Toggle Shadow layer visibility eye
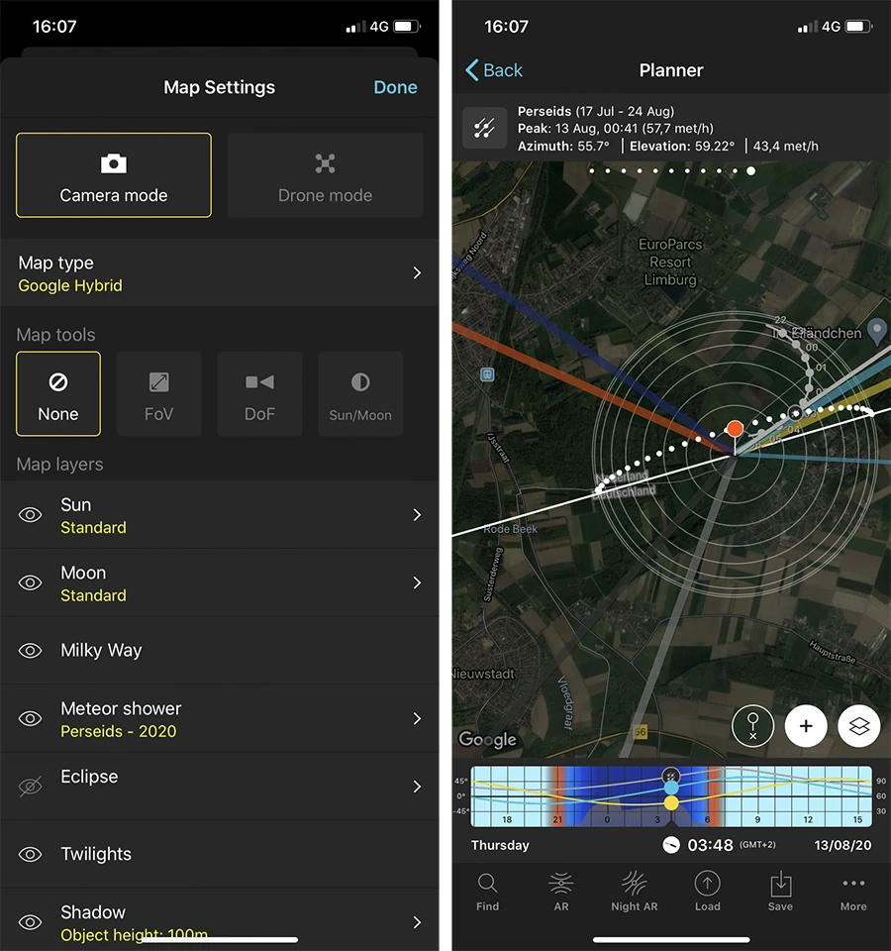Viewport: 891px width, 951px height. tap(31, 922)
